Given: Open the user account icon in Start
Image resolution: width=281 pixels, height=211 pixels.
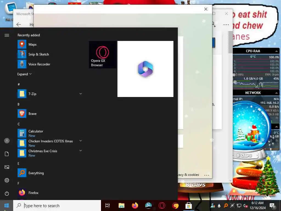Looking at the screenshot, I should point(7,141).
